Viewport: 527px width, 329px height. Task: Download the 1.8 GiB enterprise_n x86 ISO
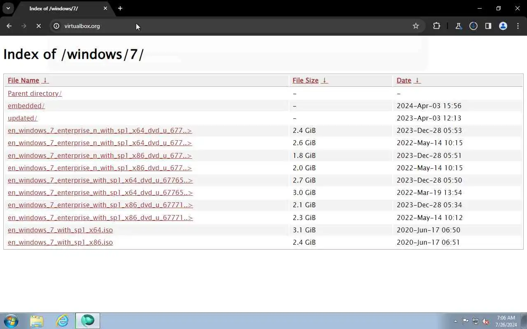click(100, 155)
